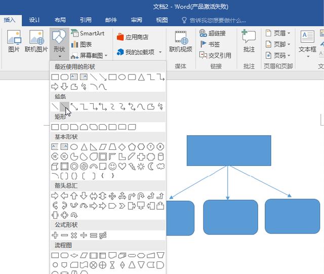Image resolution: width=324 pixels, height=274 pixels.
Task: Pick the smiley face in basic shapes
Action: (x=112, y=166)
